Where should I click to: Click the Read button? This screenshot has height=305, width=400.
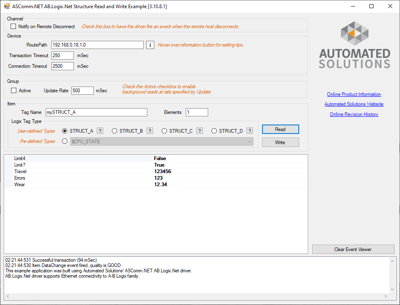(x=280, y=129)
